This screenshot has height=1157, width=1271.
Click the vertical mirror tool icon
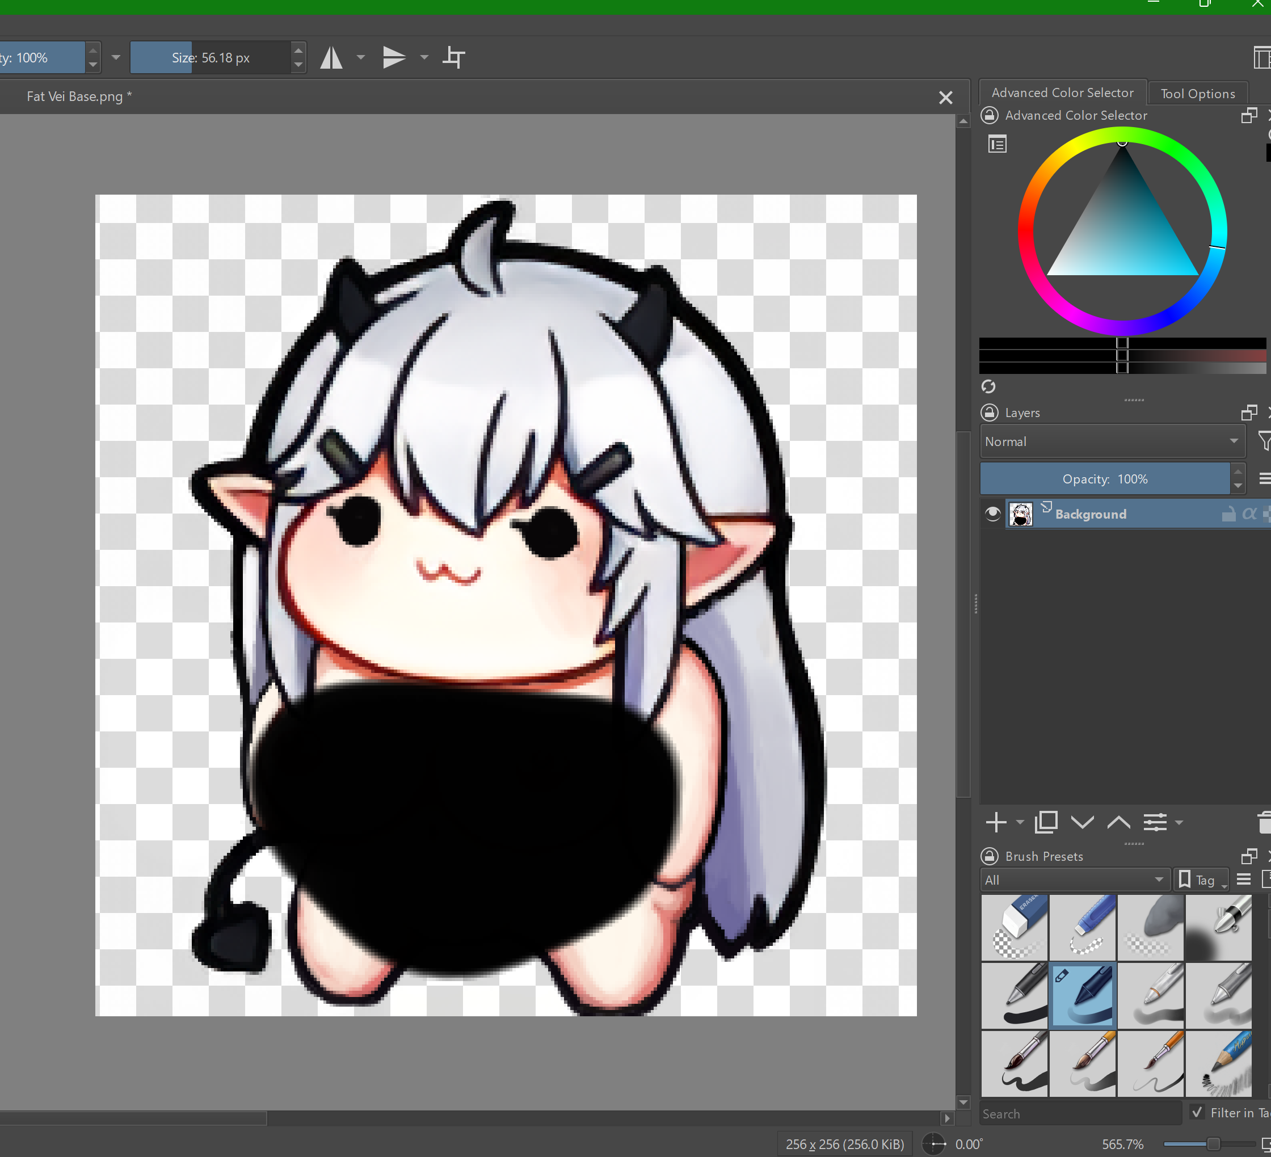click(393, 57)
